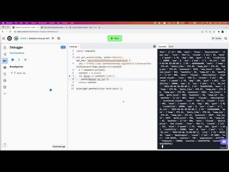This screenshot has width=229, height=172.
Task: Switch to the Shell tab
Action: (171, 47)
